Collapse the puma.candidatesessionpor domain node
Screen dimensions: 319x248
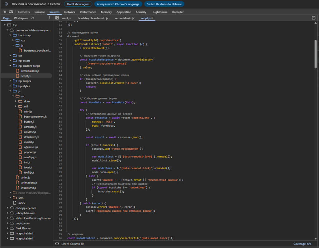pyautogui.click(x=7, y=30)
